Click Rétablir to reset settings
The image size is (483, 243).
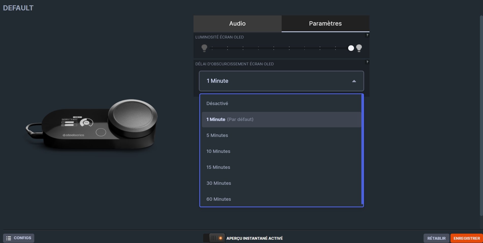[436, 238]
